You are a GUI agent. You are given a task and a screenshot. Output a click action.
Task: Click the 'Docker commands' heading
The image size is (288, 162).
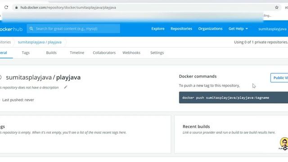(198, 76)
